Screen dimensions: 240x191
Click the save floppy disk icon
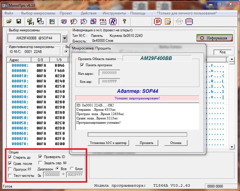coord(19,21)
